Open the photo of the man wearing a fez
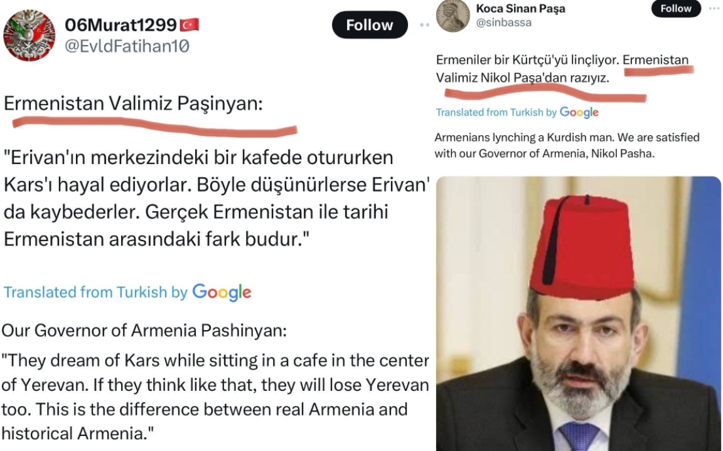 [x=579, y=313]
